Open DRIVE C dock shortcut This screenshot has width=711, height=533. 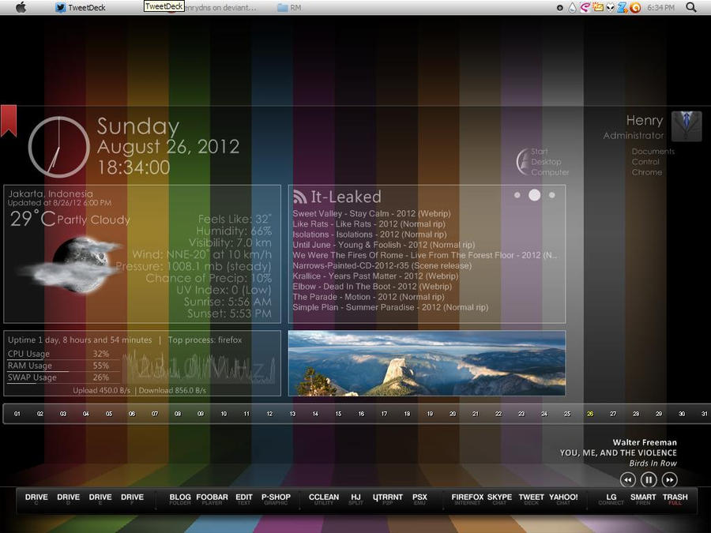point(36,498)
